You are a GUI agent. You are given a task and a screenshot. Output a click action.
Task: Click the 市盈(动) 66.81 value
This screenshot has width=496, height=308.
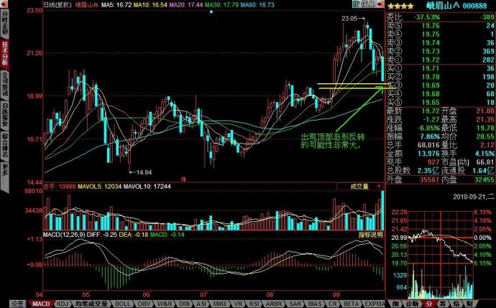pyautogui.click(x=485, y=162)
